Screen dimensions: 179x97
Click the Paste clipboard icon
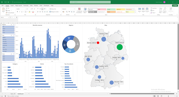(3, 9)
